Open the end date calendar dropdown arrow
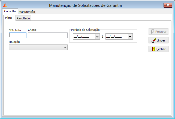Image resolution: width=175 pixels, height=119 pixels. (x=130, y=37)
